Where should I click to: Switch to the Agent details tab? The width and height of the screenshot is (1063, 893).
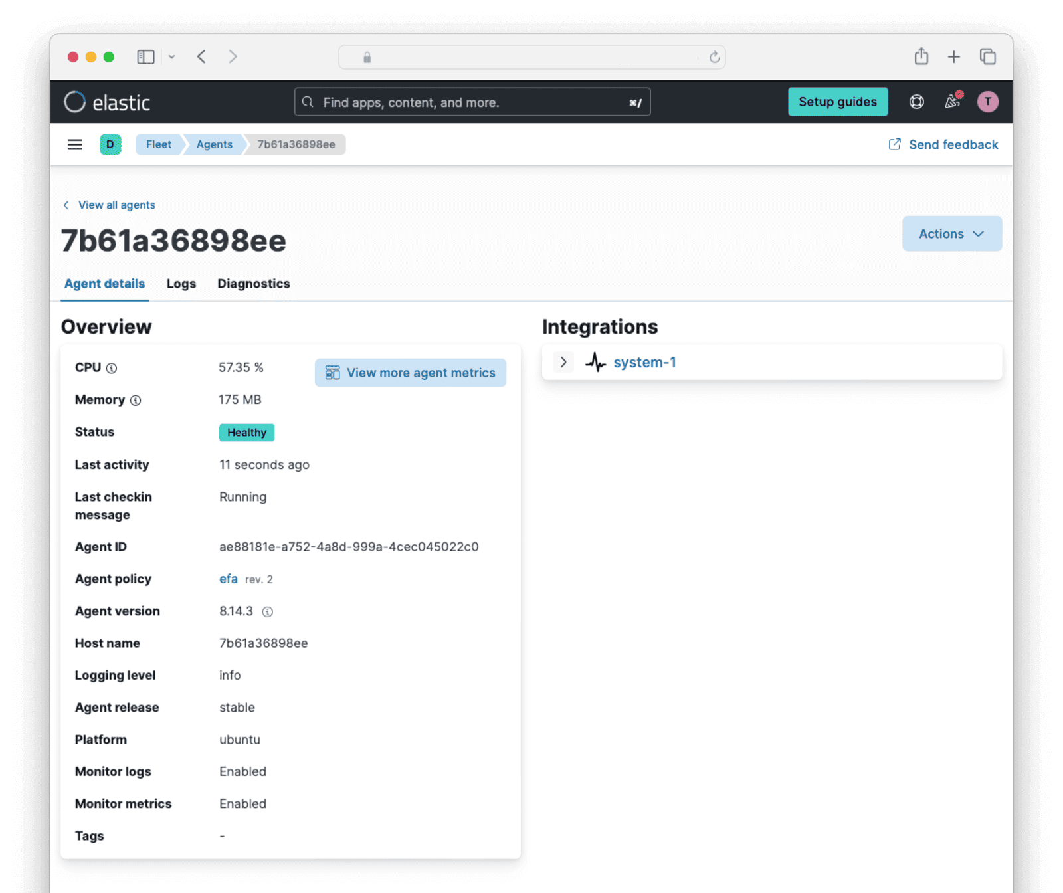click(104, 284)
